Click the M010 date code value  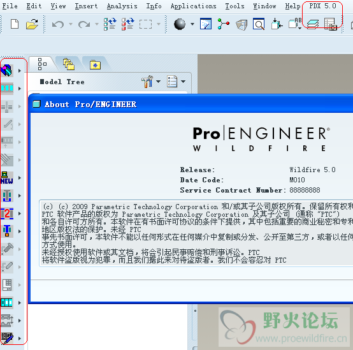pos(297,180)
